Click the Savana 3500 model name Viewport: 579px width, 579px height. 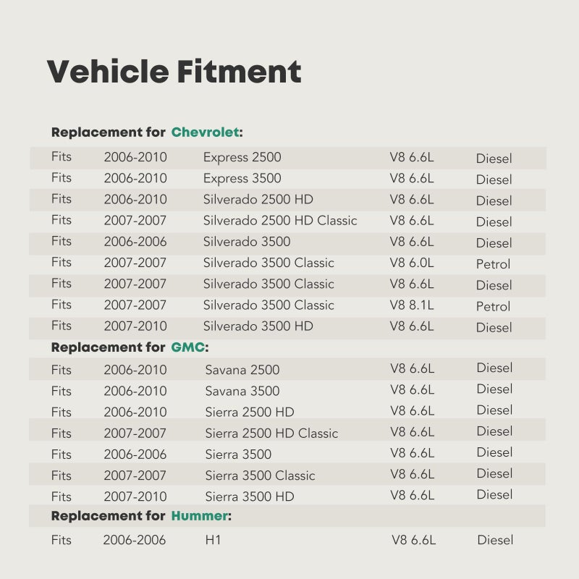click(242, 391)
